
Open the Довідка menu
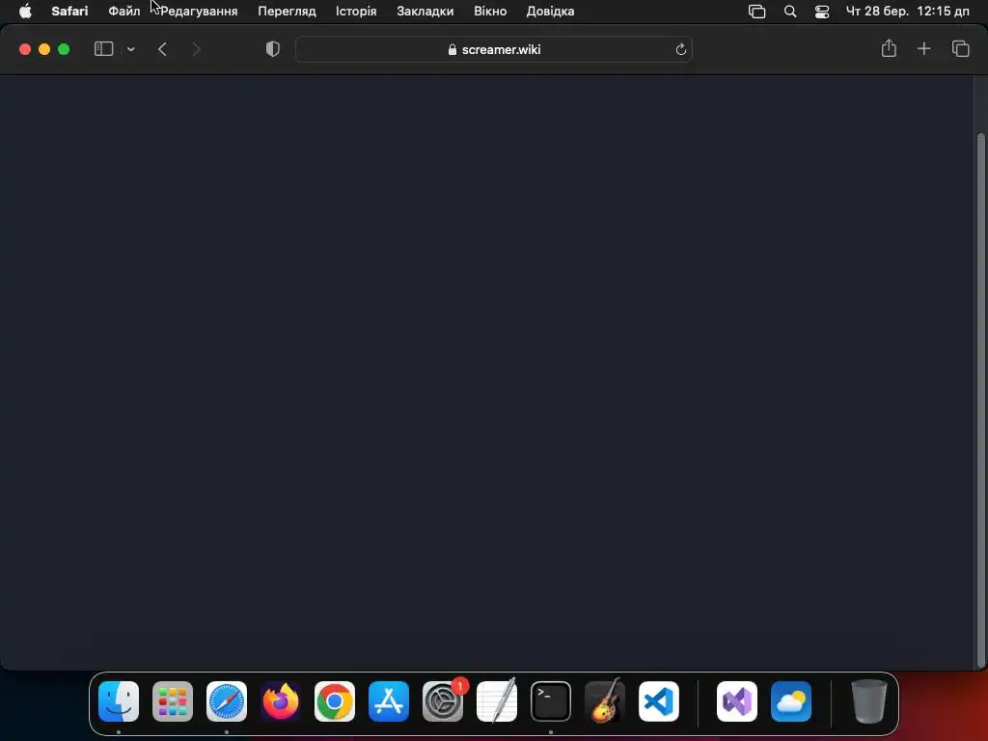coord(550,12)
